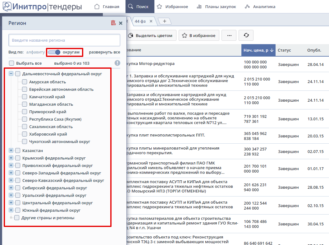The width and height of the screenshot is (329, 245).
Task: Expand the Казахстан tree node
Action: 11,150
